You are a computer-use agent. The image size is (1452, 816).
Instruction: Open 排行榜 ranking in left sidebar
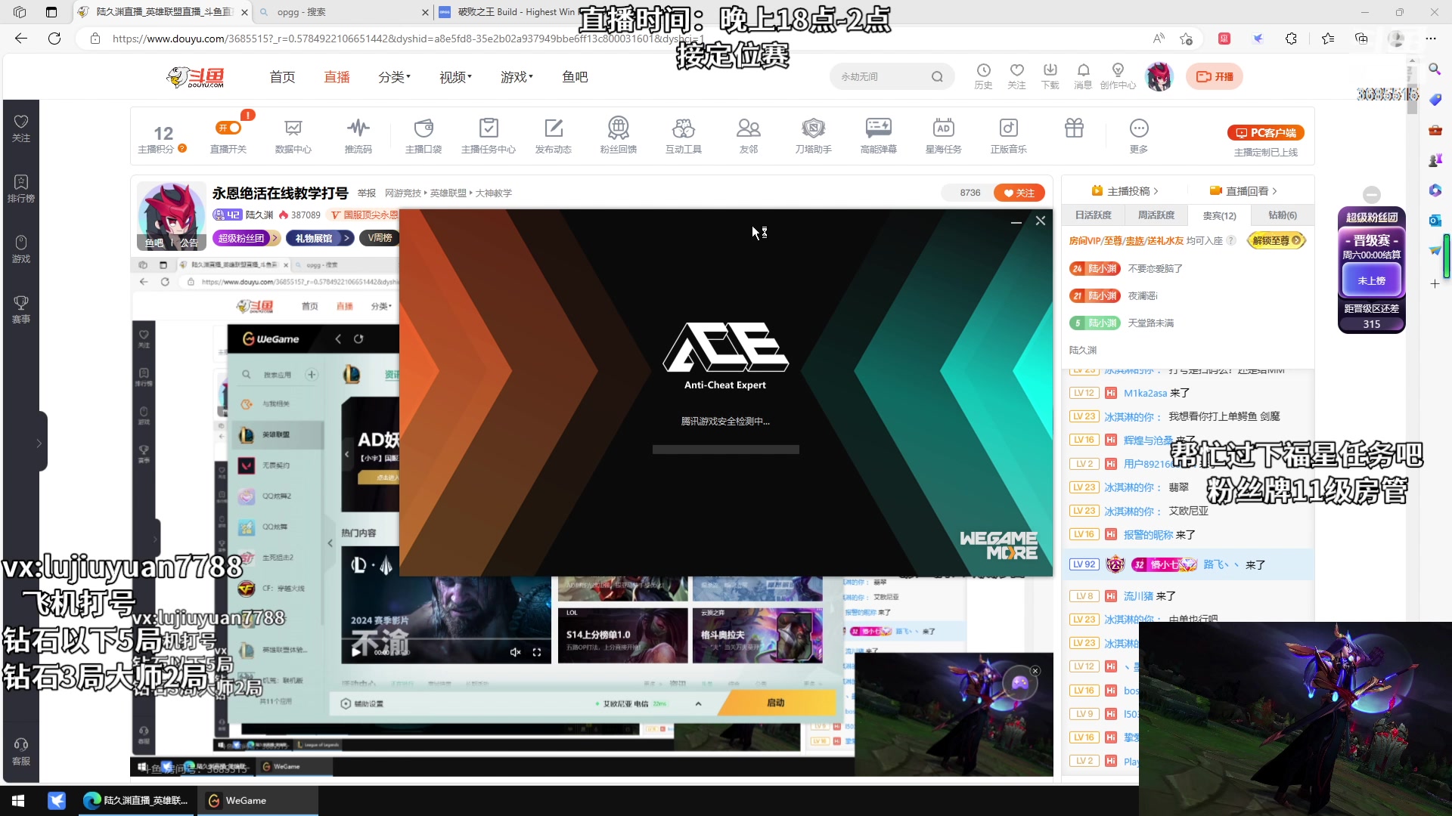21,189
